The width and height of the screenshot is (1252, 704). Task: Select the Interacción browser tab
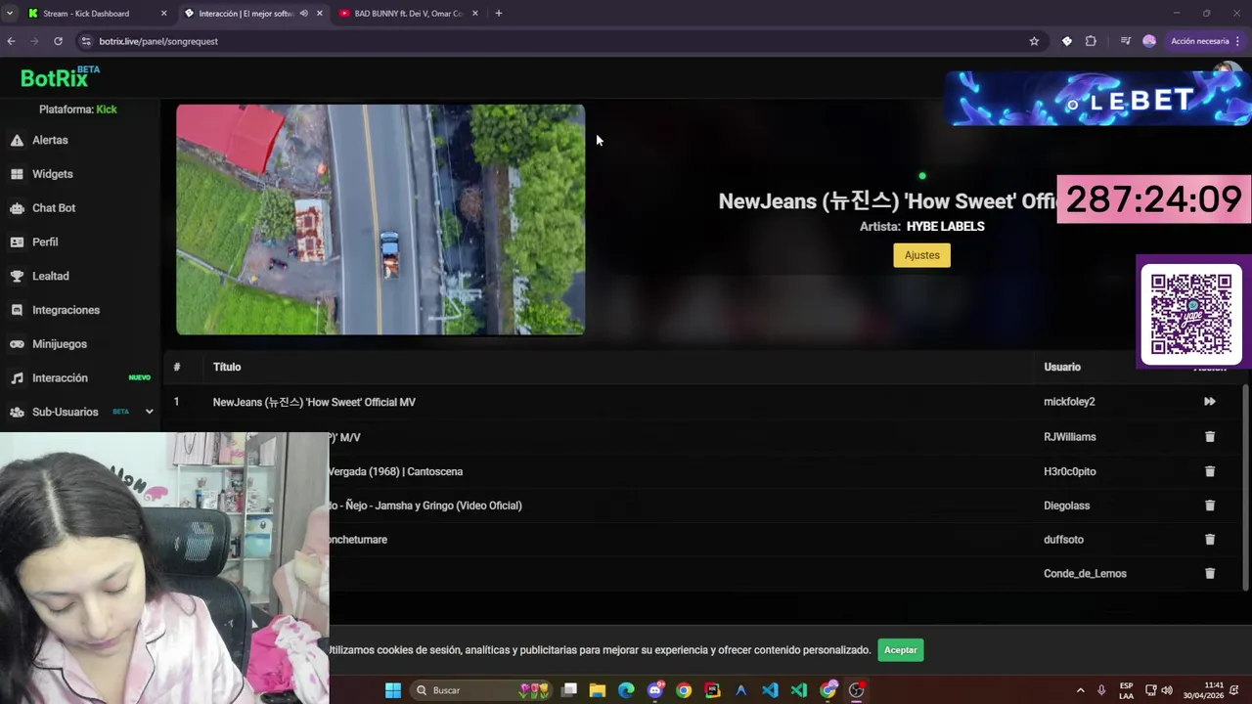click(245, 14)
